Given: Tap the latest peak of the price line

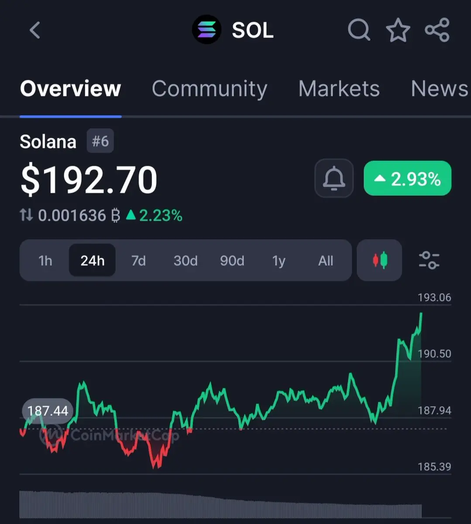Looking at the screenshot, I should tap(421, 314).
